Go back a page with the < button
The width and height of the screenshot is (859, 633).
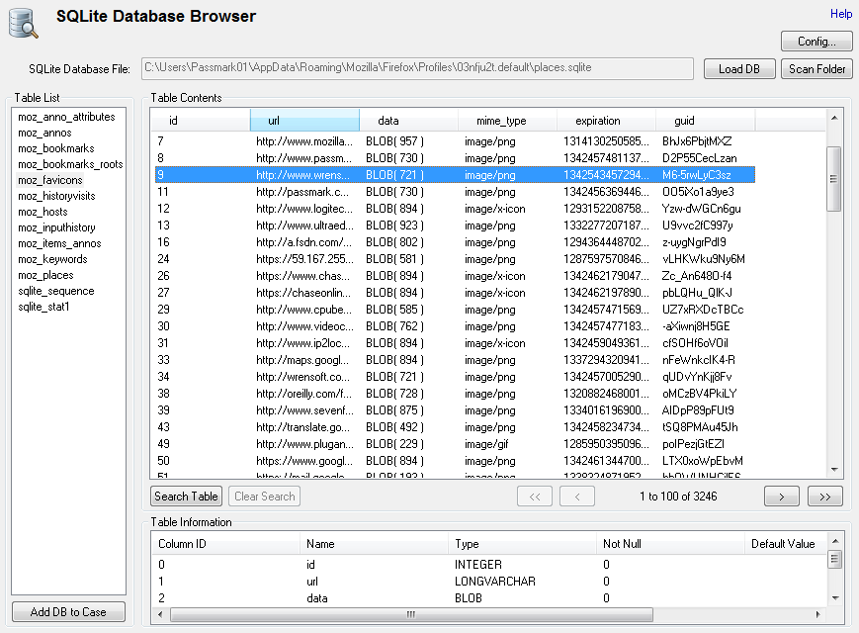(x=576, y=496)
